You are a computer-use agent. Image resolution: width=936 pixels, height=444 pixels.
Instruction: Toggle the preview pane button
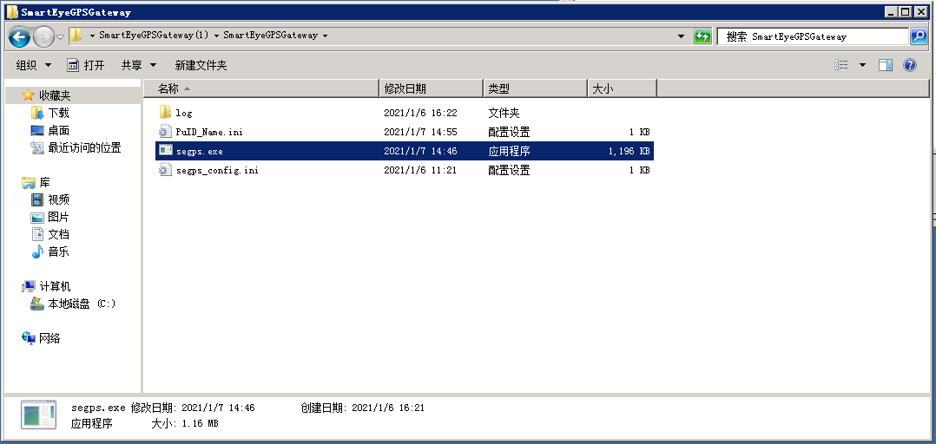click(x=886, y=65)
